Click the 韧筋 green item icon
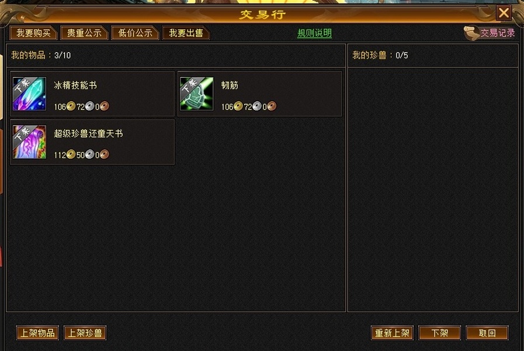 tap(196, 94)
